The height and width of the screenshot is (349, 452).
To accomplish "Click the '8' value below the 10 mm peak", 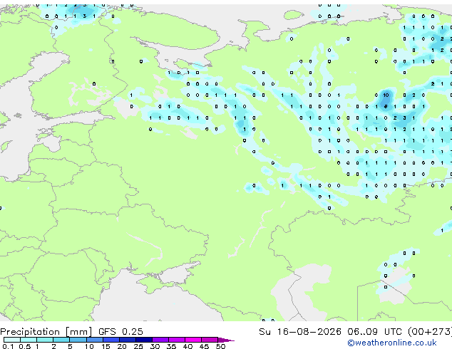I will (x=386, y=106).
